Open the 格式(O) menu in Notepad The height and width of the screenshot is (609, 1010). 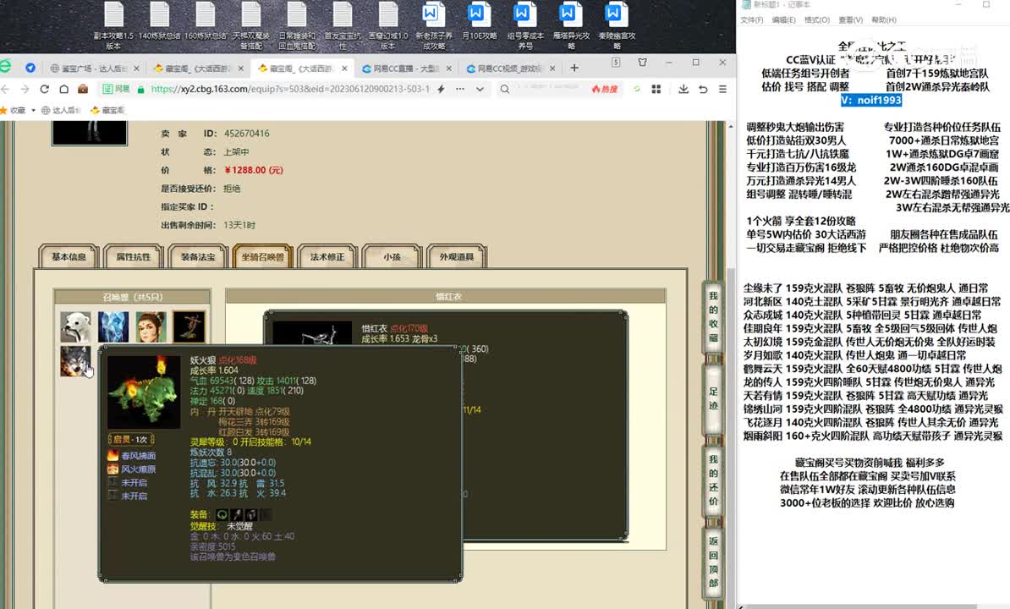pos(816,20)
